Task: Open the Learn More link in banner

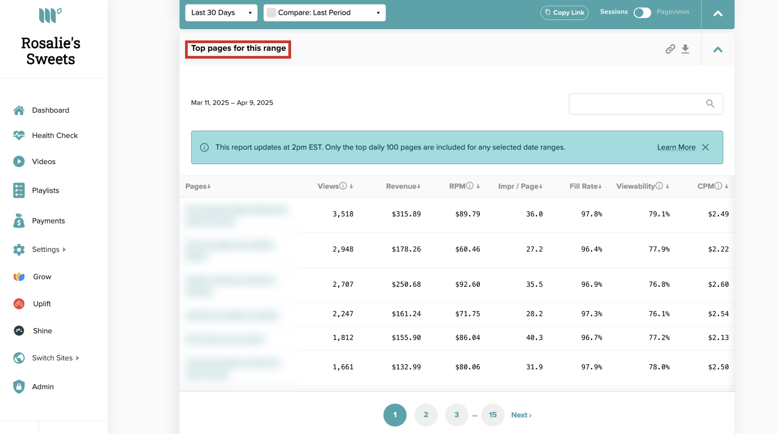Action: coord(676,147)
